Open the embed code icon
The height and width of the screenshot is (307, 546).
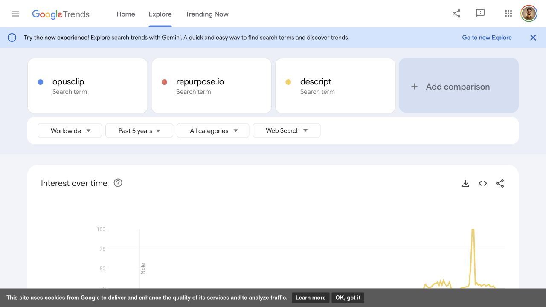click(x=483, y=183)
